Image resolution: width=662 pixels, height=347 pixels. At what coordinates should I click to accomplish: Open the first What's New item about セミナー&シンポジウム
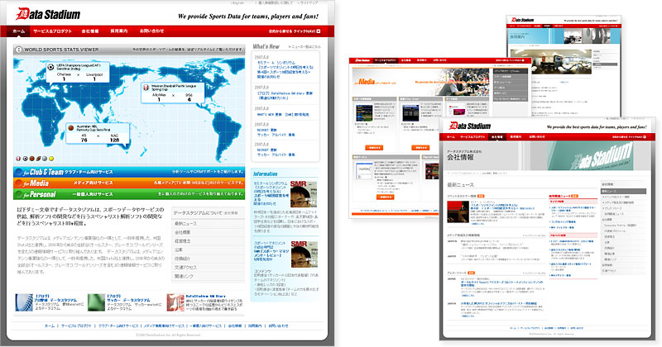pos(285,69)
